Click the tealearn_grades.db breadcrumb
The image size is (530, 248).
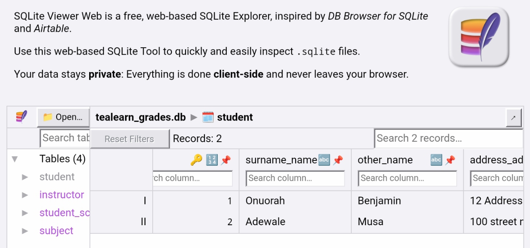pos(140,117)
